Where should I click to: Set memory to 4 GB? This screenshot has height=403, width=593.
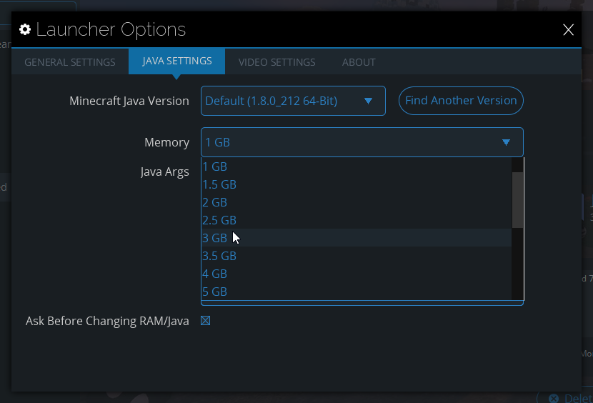point(357,274)
